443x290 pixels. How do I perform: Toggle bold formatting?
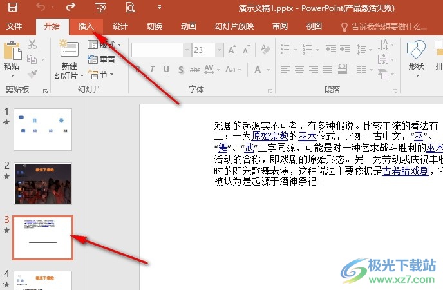(138, 69)
